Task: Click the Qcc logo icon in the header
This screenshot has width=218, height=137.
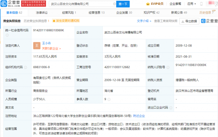Action: coord(4,3)
